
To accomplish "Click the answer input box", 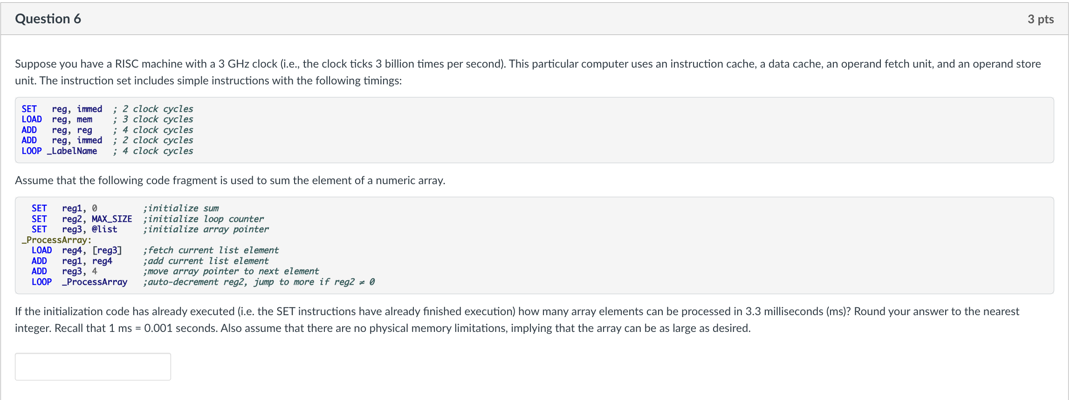I will [x=92, y=366].
